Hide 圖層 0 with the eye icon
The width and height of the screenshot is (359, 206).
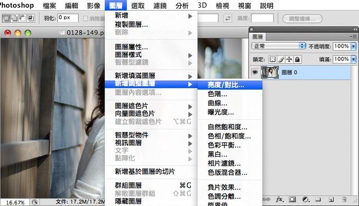[x=255, y=72]
